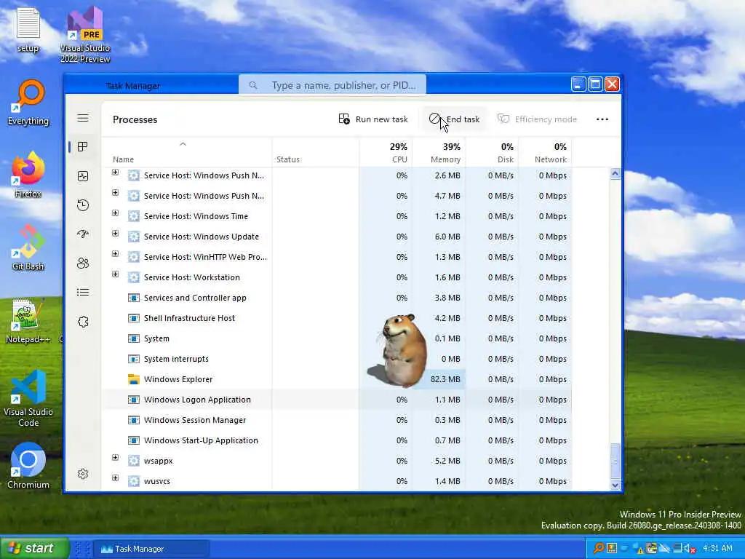Viewport: 745px width, 559px height.
Task: Click muted volume icon in system tray
Action: (690, 548)
